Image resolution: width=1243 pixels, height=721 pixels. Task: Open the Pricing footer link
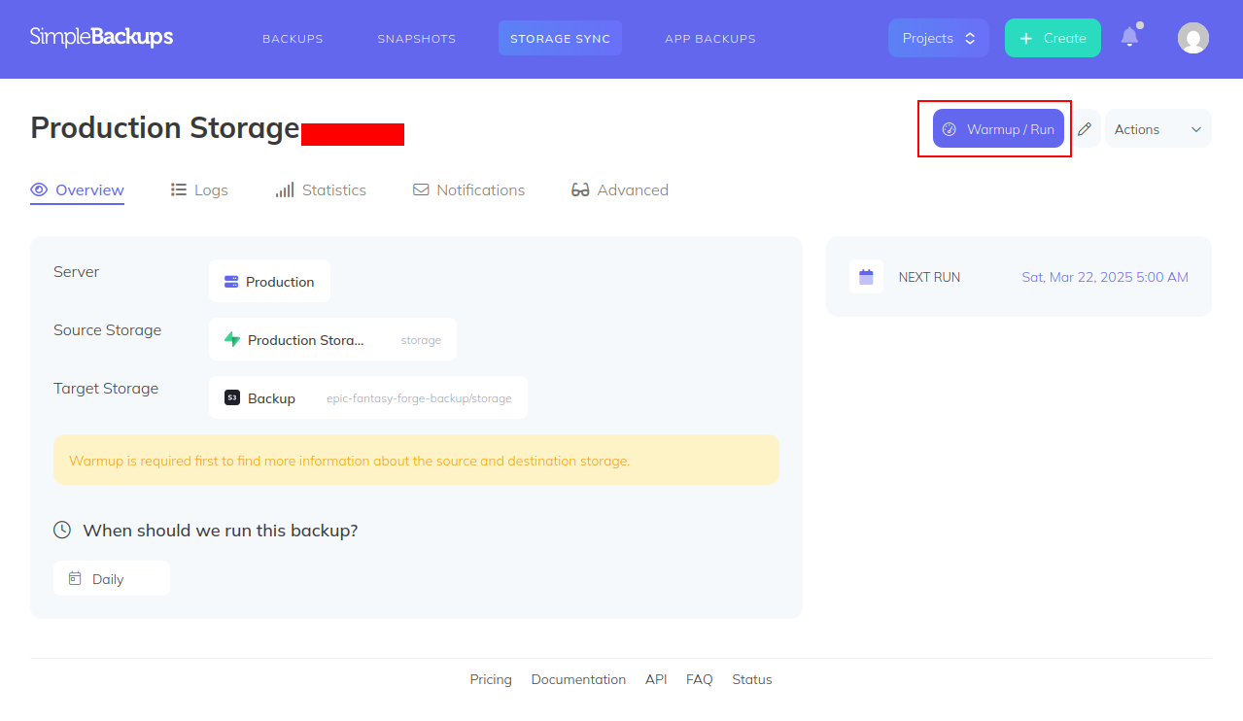(491, 679)
